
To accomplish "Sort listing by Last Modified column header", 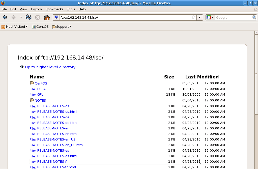I will (x=202, y=77).
